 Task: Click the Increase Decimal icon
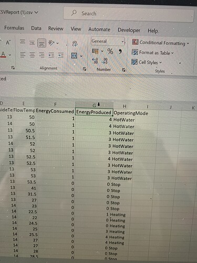pyautogui.click(x=95, y=61)
